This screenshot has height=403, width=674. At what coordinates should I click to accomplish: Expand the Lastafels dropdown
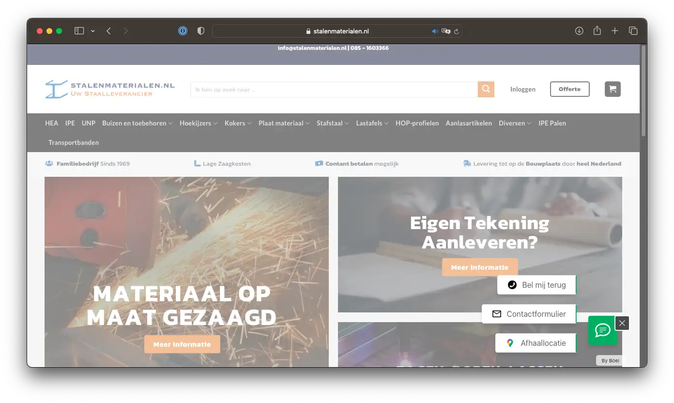(372, 123)
